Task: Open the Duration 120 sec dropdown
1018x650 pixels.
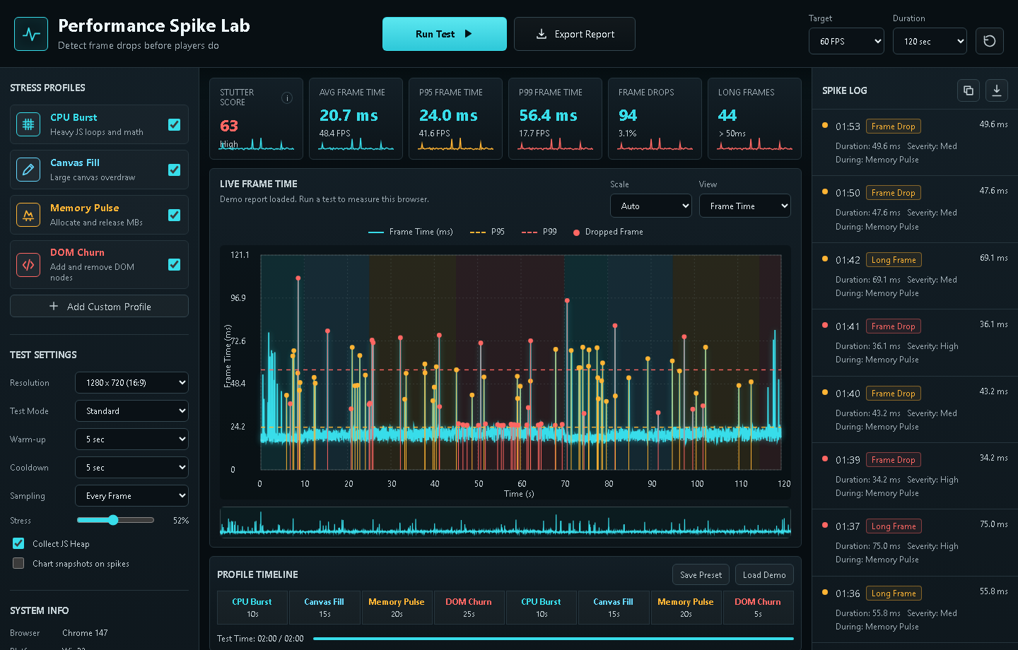Action: [x=930, y=41]
